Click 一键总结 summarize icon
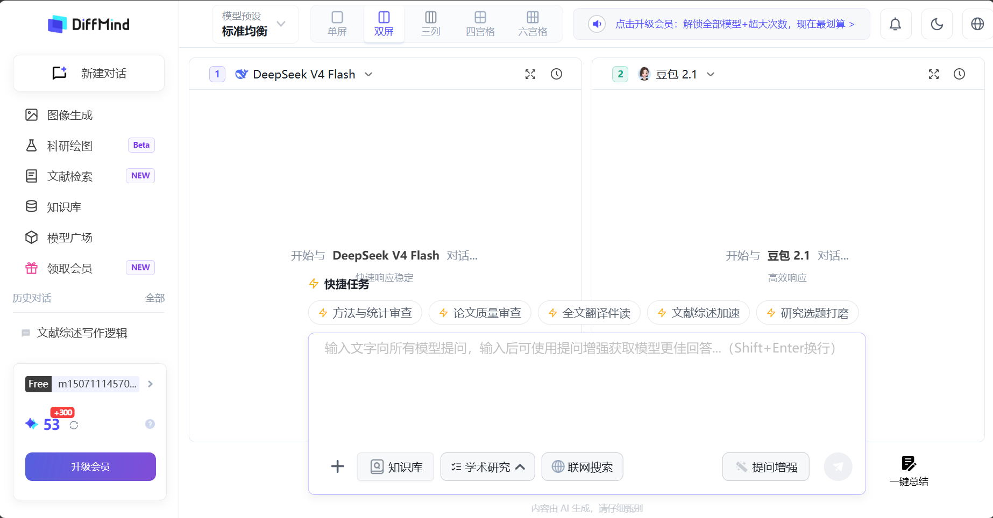Image resolution: width=993 pixels, height=518 pixels. pos(909,471)
